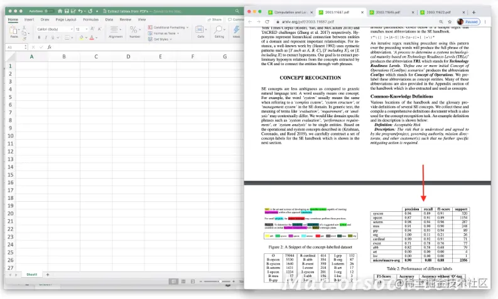This screenshot has height=299, width=498.
Task: Open the Data ribbon tab
Action: click(x=109, y=19)
